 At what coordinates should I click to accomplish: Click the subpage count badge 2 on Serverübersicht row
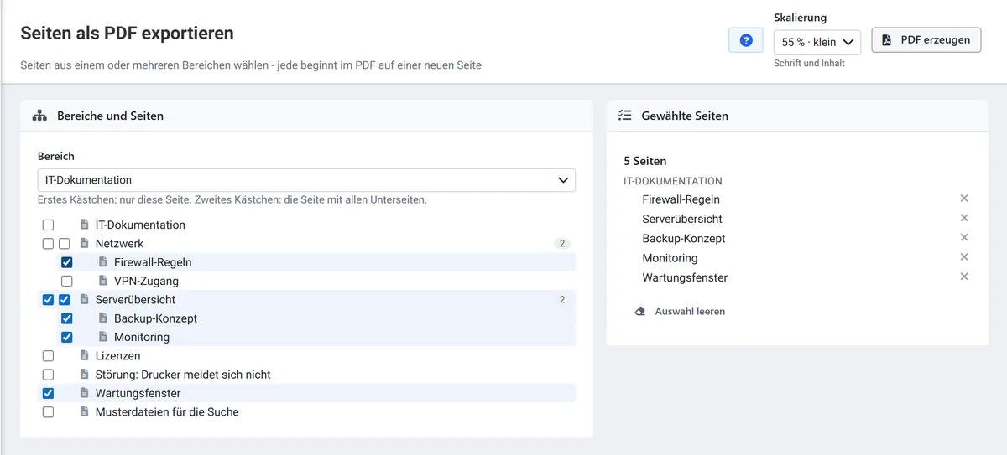tap(562, 300)
